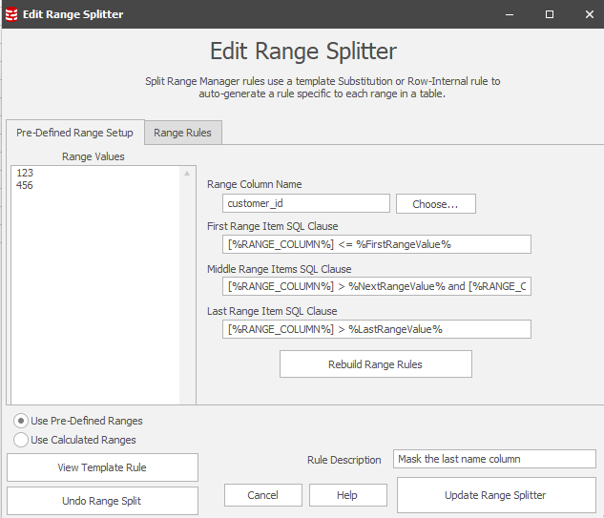
Task: Click the Middle Range Items SQL Clause field
Action: tap(376, 286)
